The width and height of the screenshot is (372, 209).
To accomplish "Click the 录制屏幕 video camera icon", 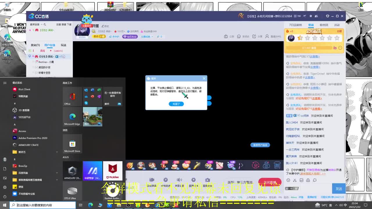I will pos(151,180).
